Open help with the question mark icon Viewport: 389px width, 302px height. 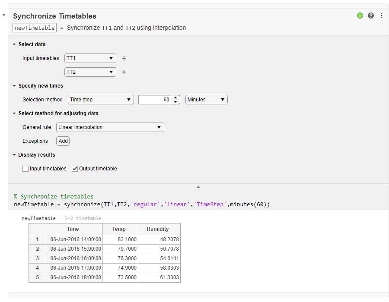(370, 16)
